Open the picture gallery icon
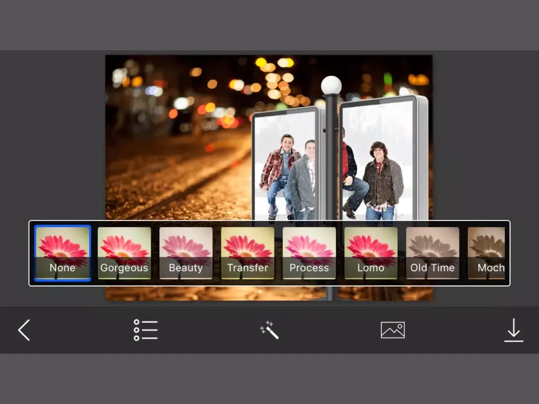The width and height of the screenshot is (539, 404). (x=392, y=330)
